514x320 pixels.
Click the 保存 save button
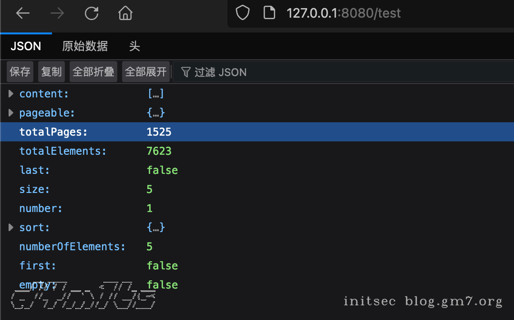click(19, 72)
